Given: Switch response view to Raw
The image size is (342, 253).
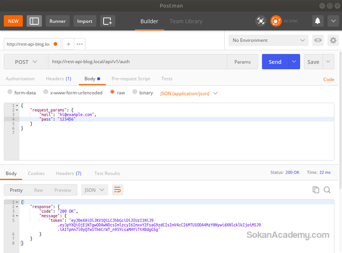Looking at the screenshot, I should (39, 190).
